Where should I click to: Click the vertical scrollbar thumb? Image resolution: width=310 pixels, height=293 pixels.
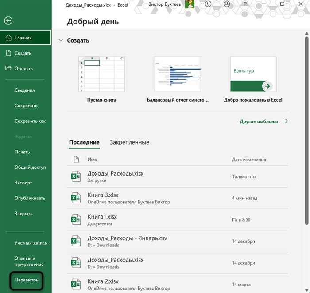[306, 131]
